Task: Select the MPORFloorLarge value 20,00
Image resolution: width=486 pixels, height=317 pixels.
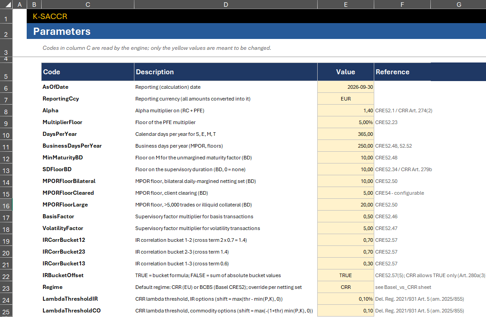Action: point(346,205)
